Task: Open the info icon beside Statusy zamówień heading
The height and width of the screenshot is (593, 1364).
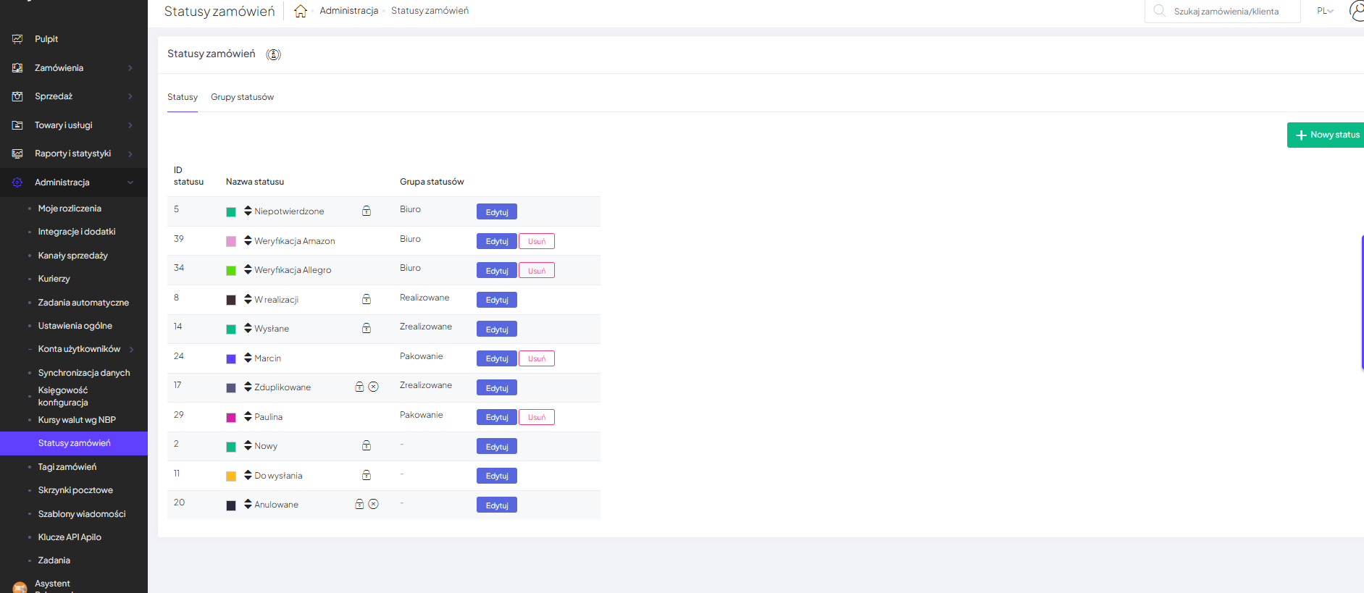Action: 273,54
